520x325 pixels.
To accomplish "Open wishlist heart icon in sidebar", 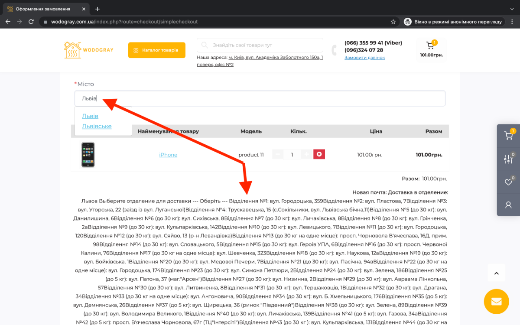I will pos(508,182).
